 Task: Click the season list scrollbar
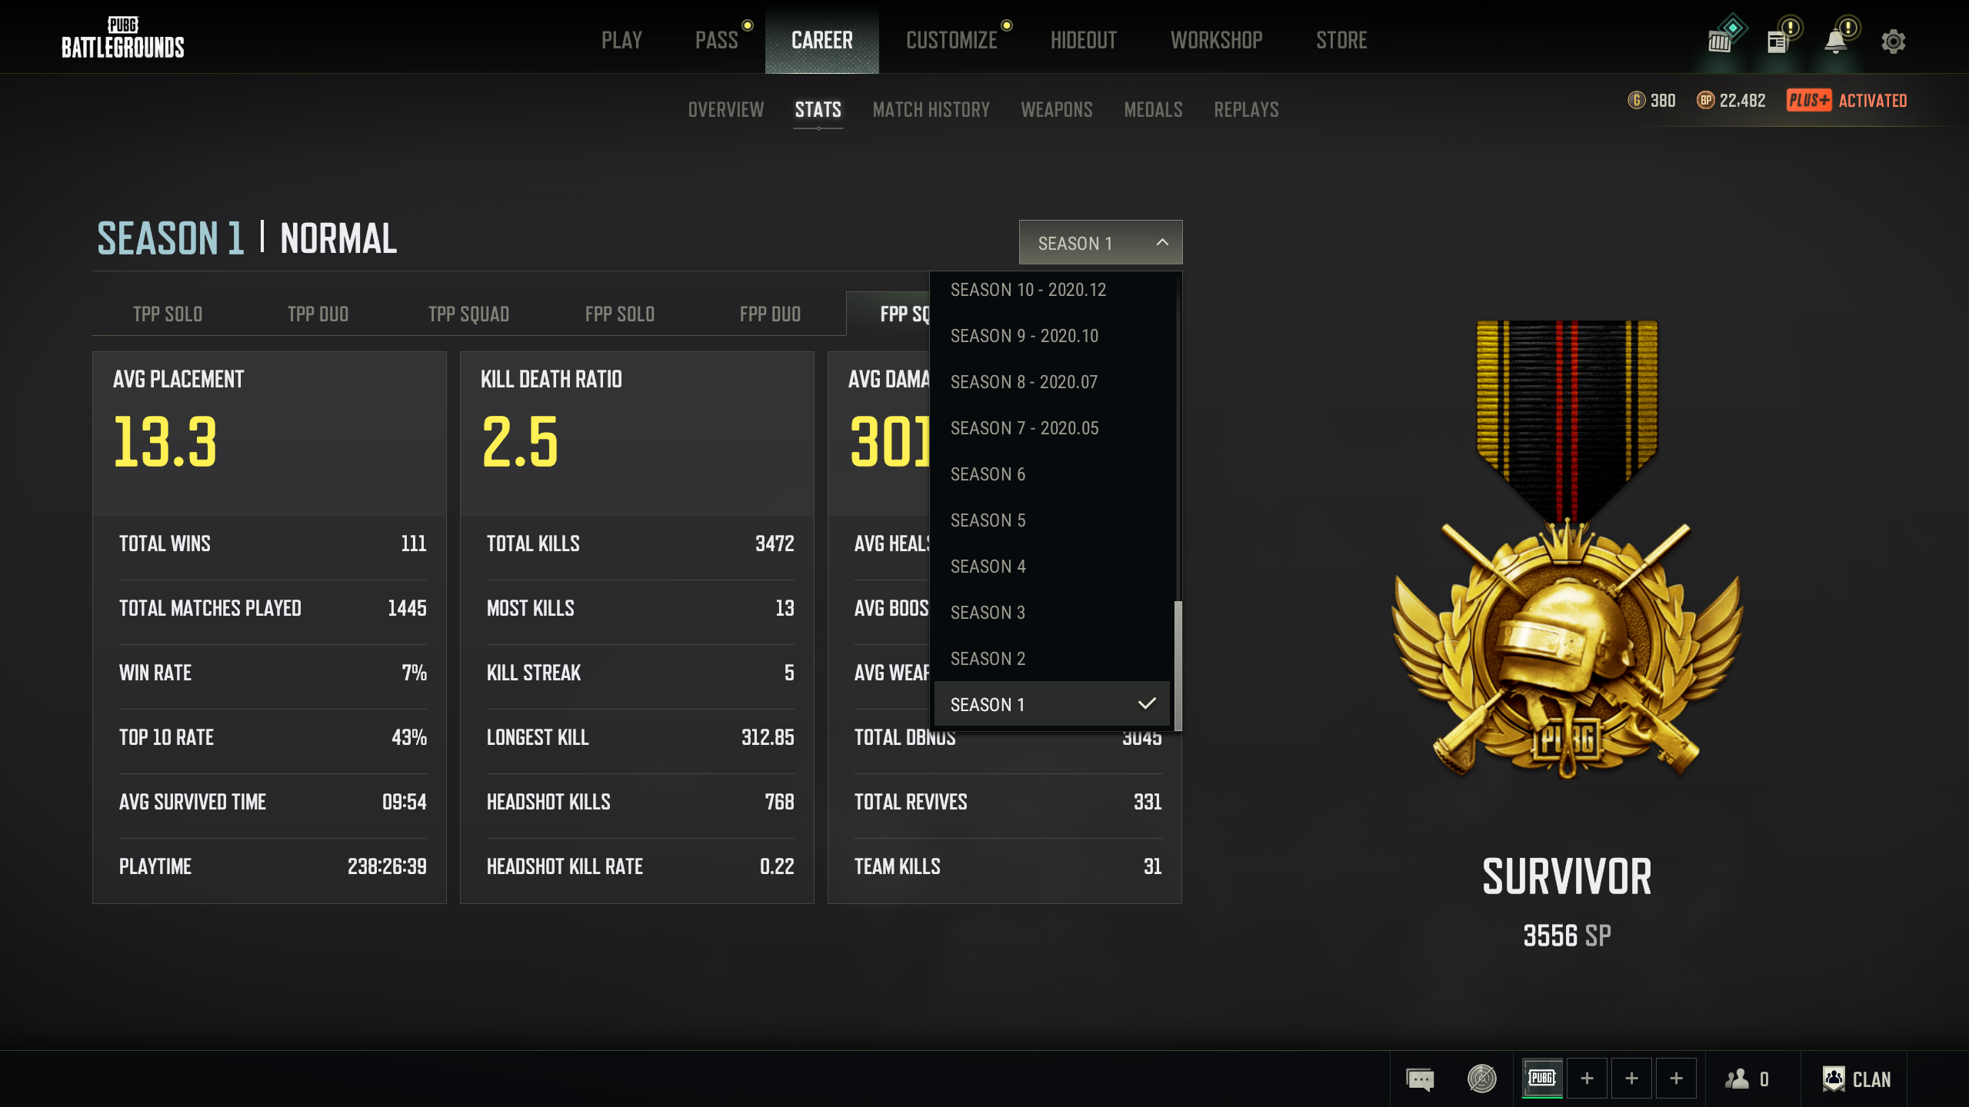coord(1178,665)
